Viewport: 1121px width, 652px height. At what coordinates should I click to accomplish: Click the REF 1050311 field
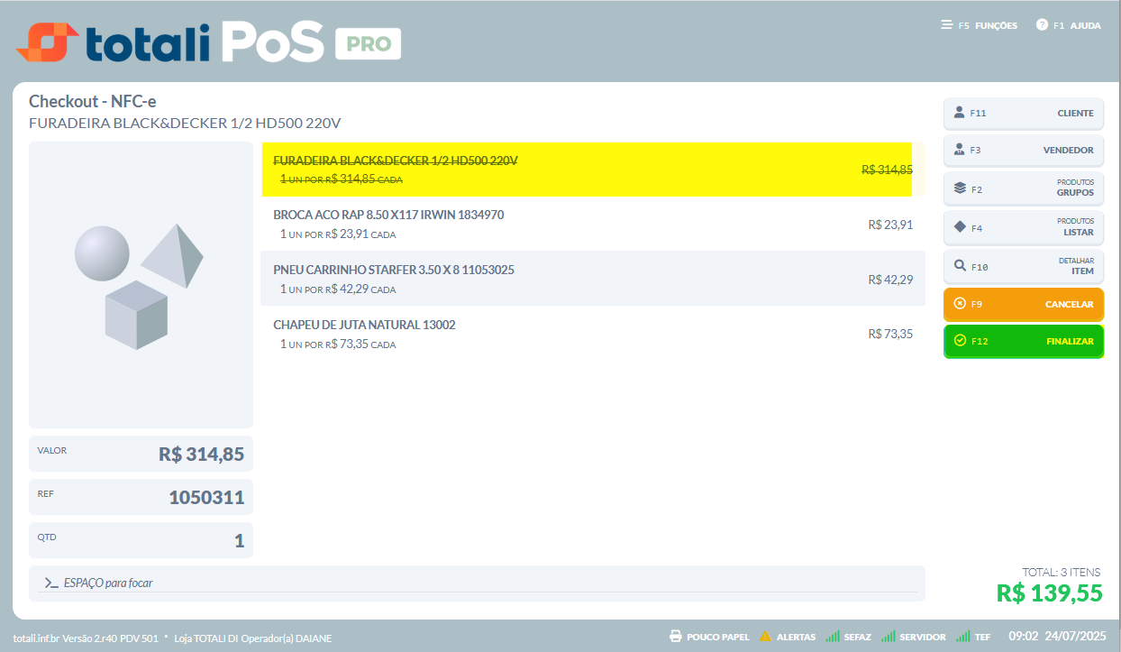(x=141, y=497)
